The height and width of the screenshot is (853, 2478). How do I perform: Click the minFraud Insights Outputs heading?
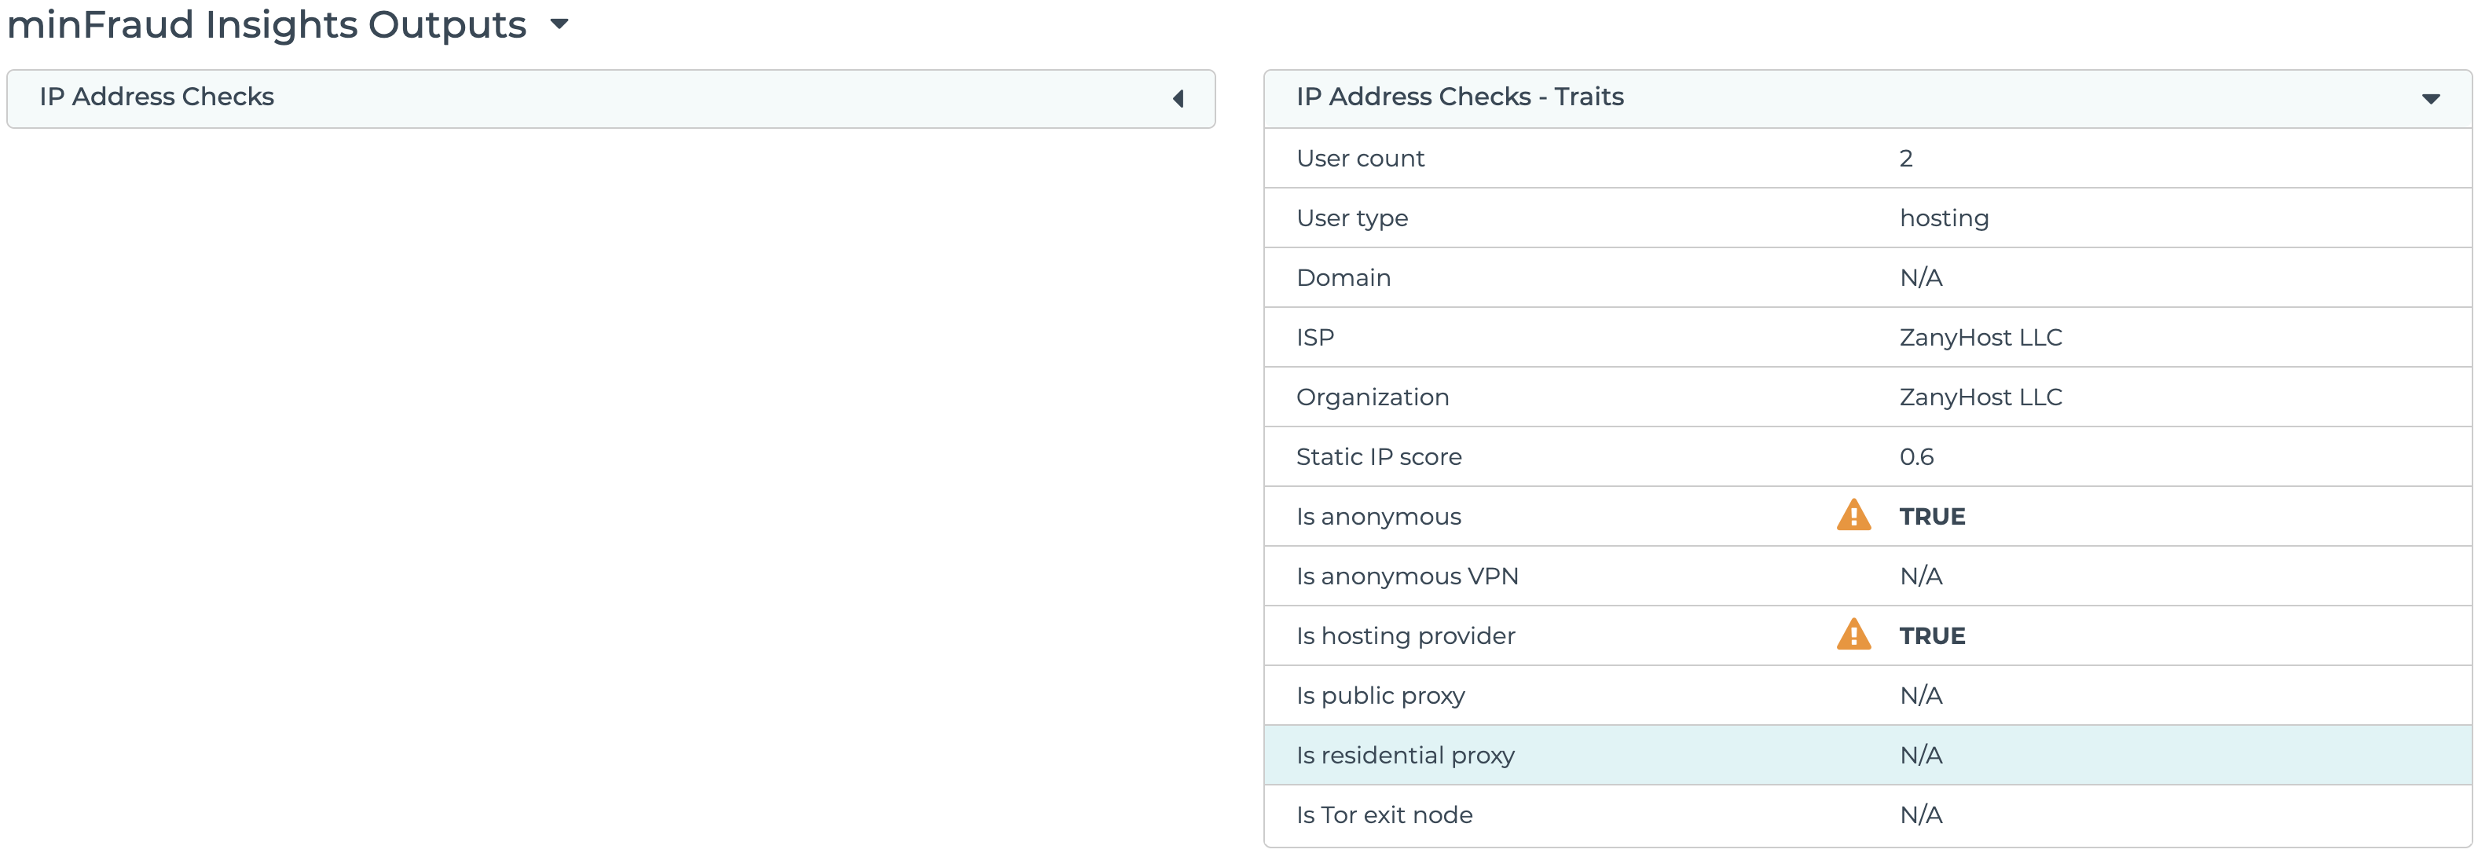266,24
